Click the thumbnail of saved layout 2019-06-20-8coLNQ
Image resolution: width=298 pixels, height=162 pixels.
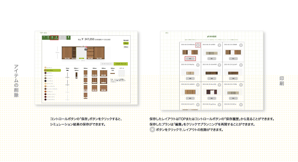point(212,92)
